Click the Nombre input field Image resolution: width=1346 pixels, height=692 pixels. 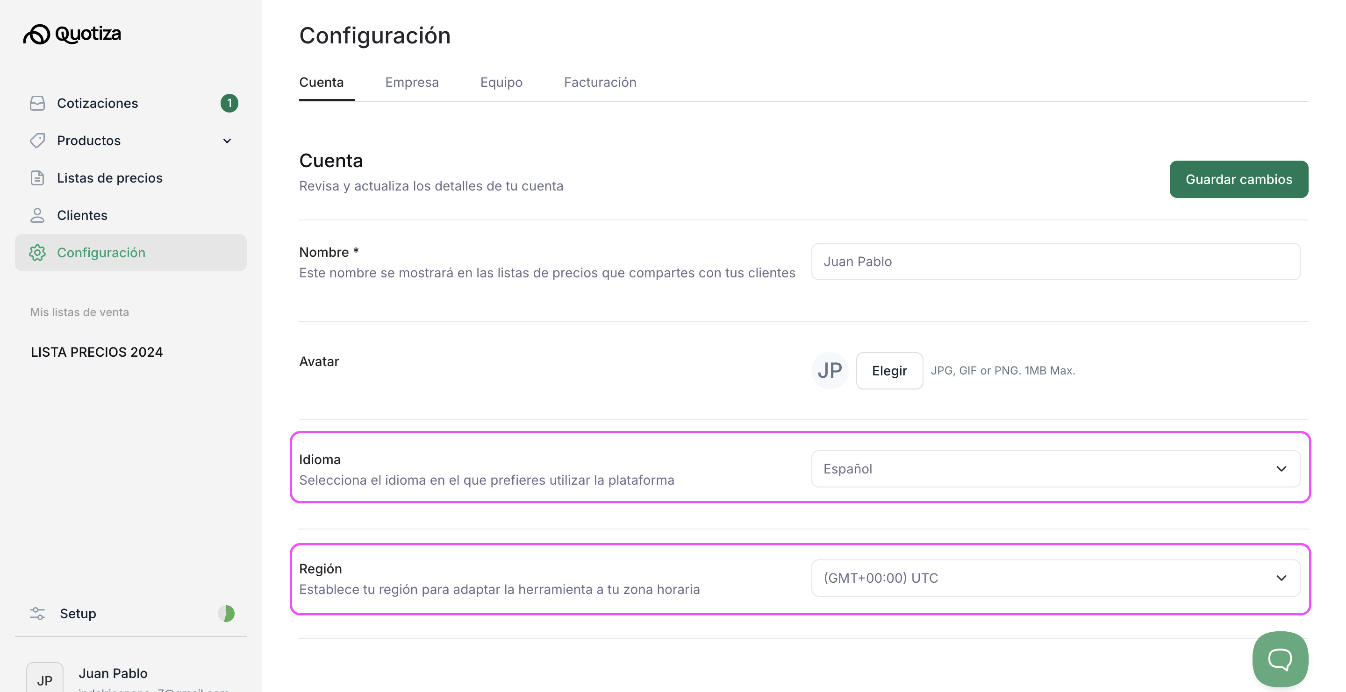(x=1055, y=261)
